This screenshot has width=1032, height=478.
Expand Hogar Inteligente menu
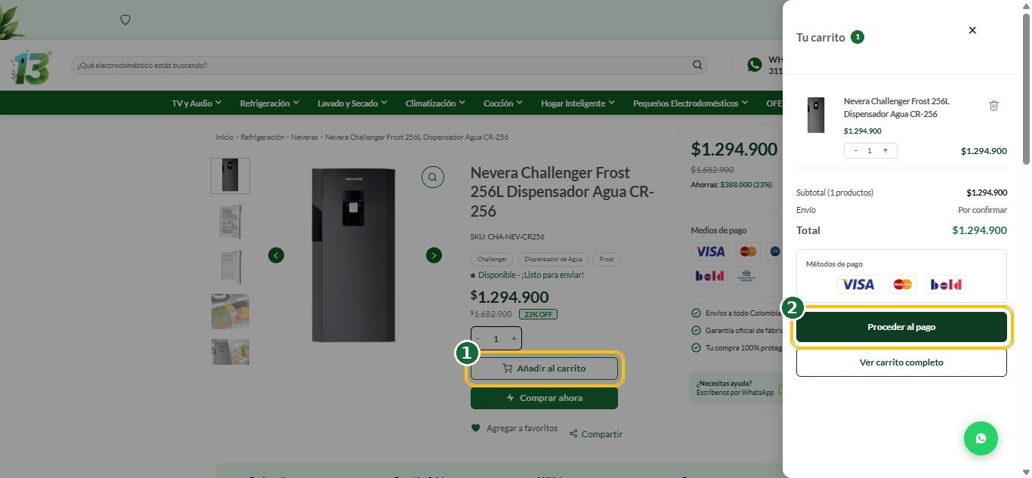[x=578, y=103]
